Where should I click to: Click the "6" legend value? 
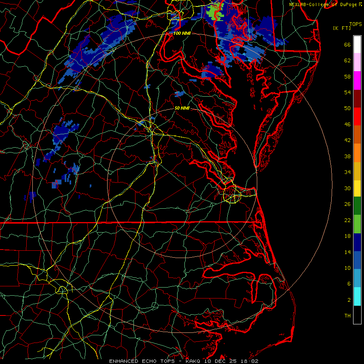point(349,284)
